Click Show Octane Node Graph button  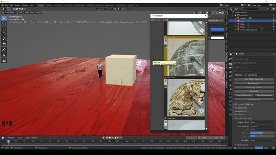click(254, 79)
